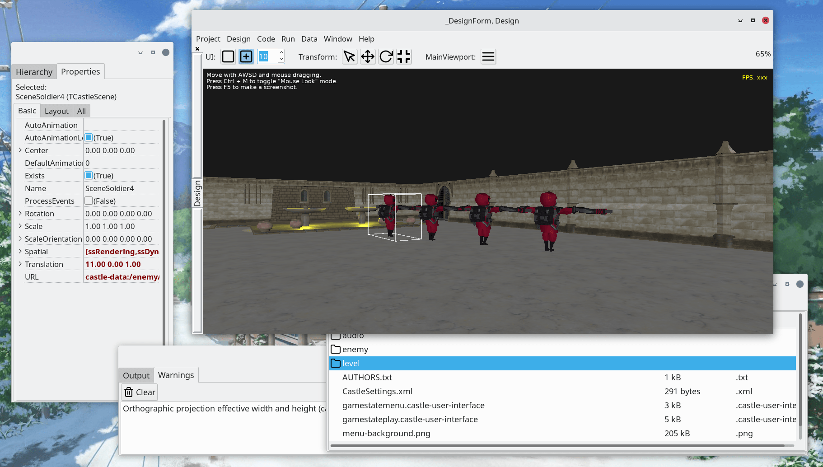Viewport: 823px width, 467px height.
Task: Expand the Rotation property
Action: 20,213
